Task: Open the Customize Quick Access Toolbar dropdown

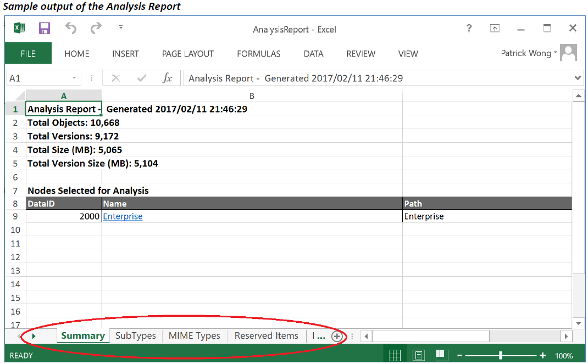Action: pos(121,27)
